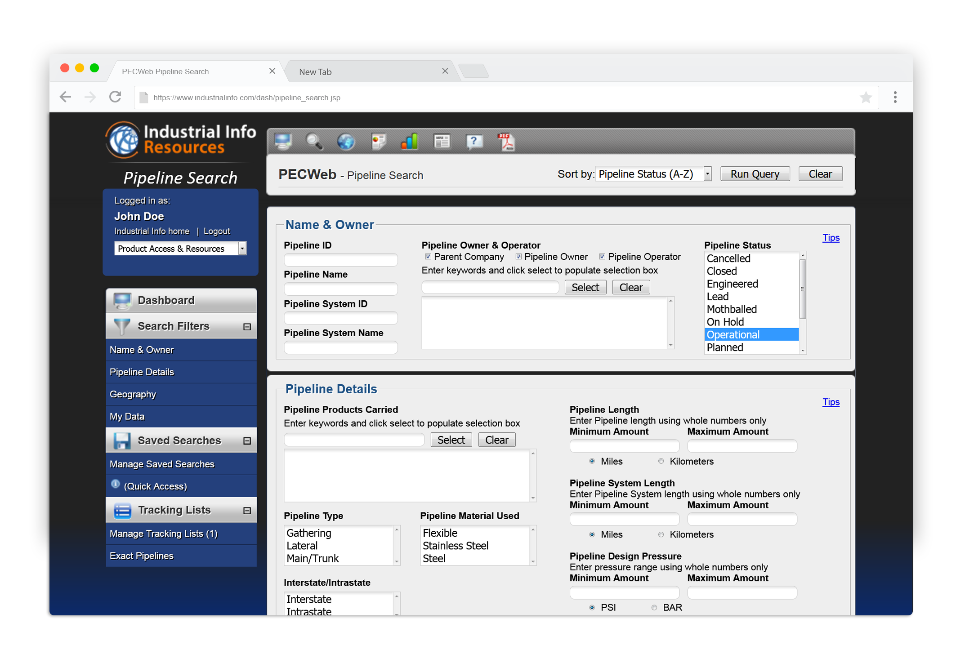Screen dimensions: 965x654
Task: Open the browser three-dot menu
Action: tap(895, 97)
